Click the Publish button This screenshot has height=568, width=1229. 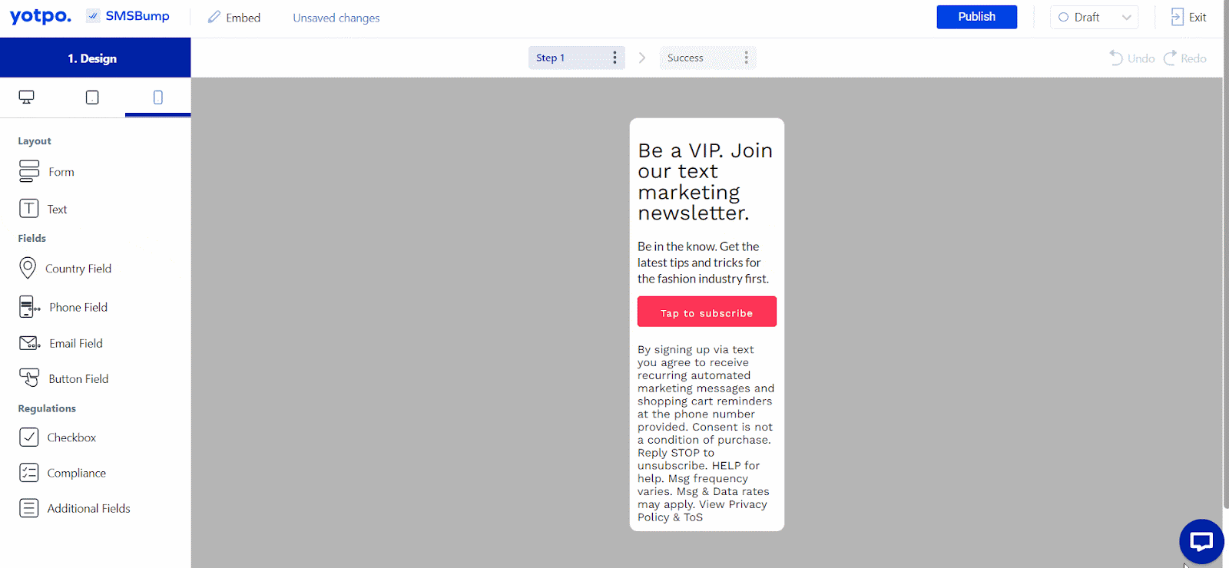pos(976,17)
